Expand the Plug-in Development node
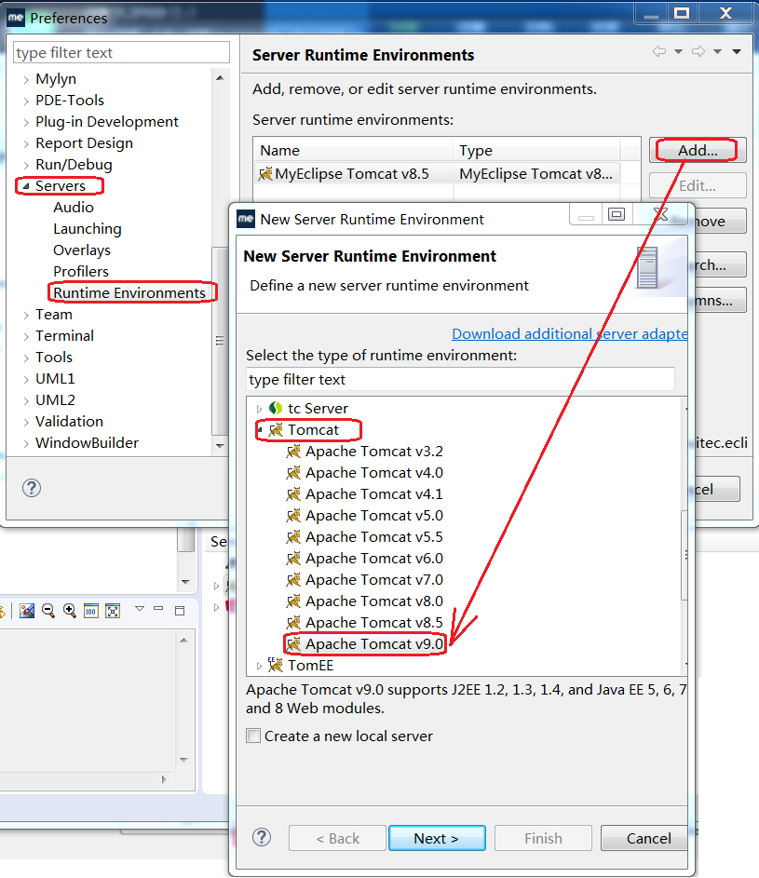Image resolution: width=759 pixels, height=878 pixels. coord(26,122)
